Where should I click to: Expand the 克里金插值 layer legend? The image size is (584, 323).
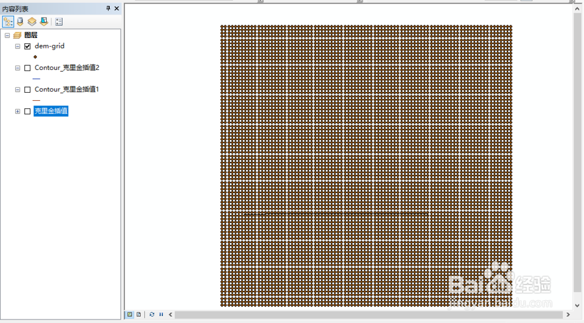[x=18, y=111]
